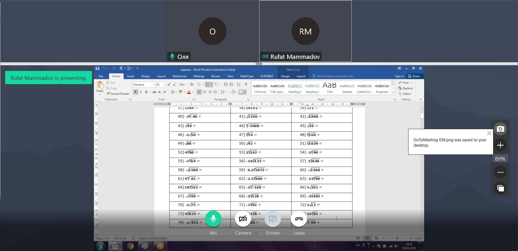Zoom in with the plus icon beside 89%
The height and width of the screenshot is (251, 518).
point(500,145)
